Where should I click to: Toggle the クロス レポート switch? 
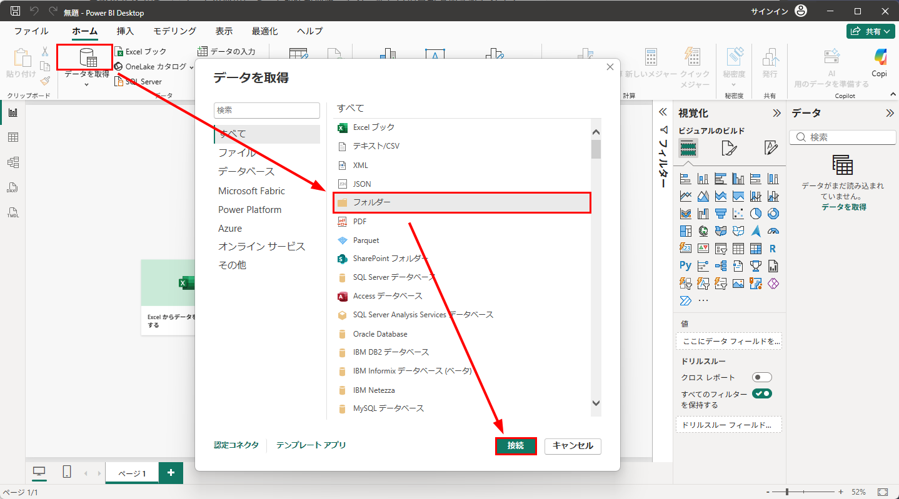[x=762, y=377]
